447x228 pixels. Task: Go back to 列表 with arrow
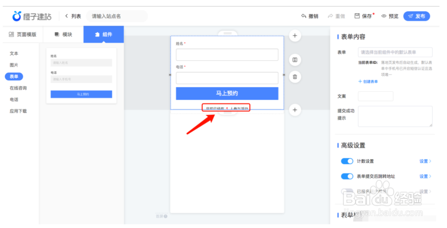73,16
